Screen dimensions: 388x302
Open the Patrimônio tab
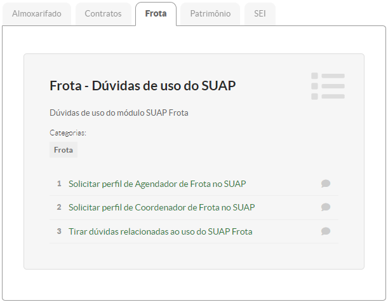(210, 13)
